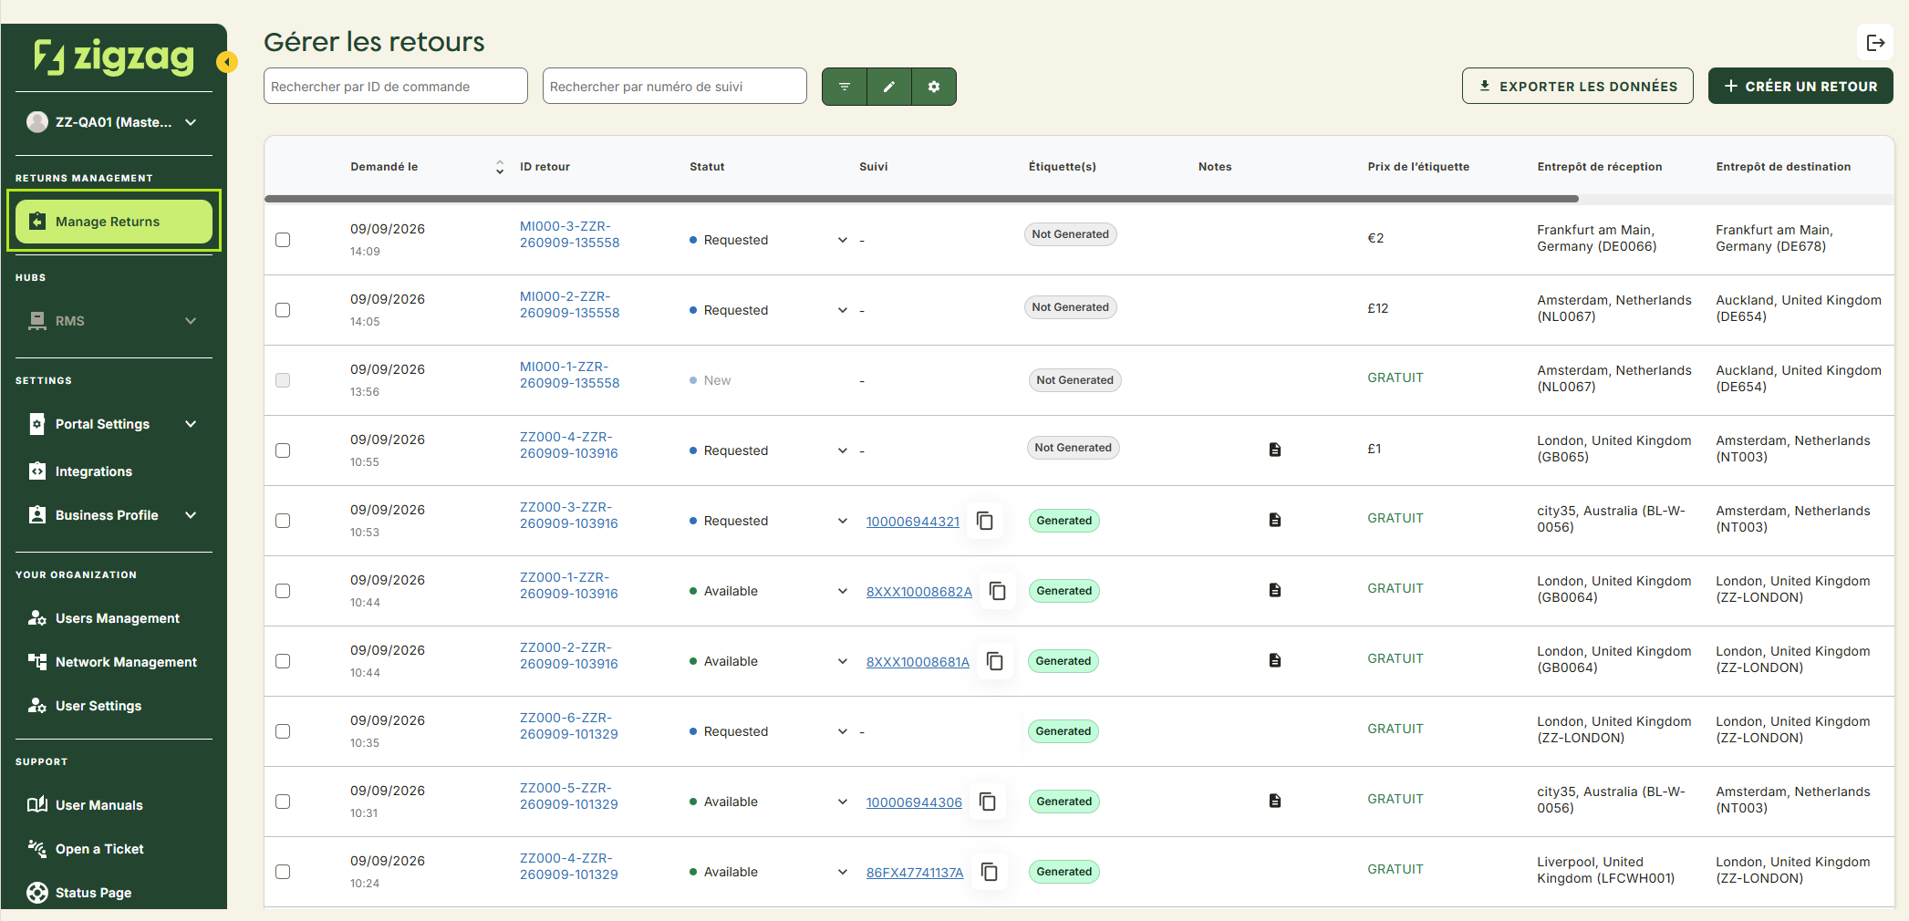
Task: Copy tracking number 8XXX10008681A
Action: [x=995, y=661]
